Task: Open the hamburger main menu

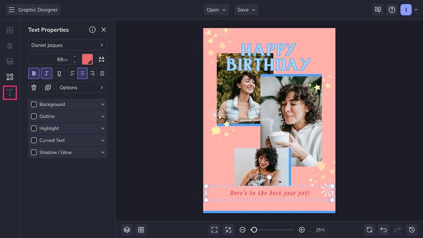Action: click(11, 10)
